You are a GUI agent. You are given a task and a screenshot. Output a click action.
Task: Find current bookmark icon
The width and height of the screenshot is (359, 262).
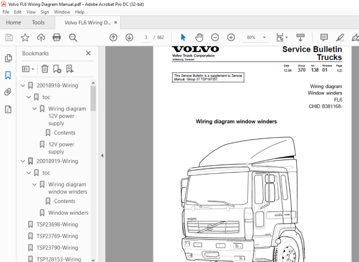[70, 69]
